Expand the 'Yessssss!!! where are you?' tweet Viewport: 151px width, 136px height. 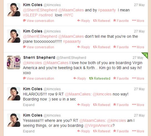click(x=29, y=131)
